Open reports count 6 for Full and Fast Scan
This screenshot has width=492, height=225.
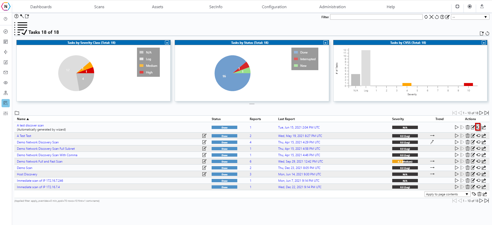250,162
